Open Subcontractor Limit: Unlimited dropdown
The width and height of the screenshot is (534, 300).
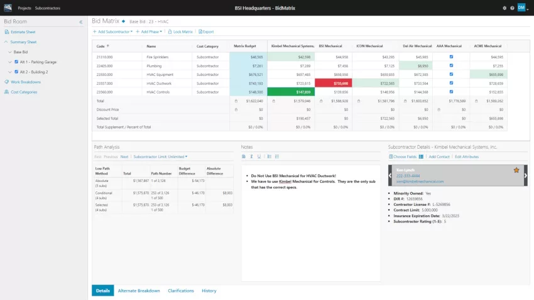click(x=160, y=157)
